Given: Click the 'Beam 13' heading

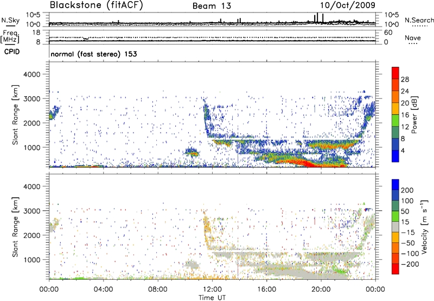Looking at the screenshot, I should tap(212, 6).
